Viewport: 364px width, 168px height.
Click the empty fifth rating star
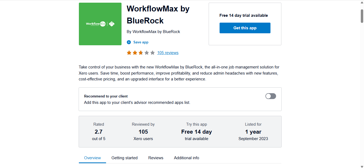(x=152, y=52)
